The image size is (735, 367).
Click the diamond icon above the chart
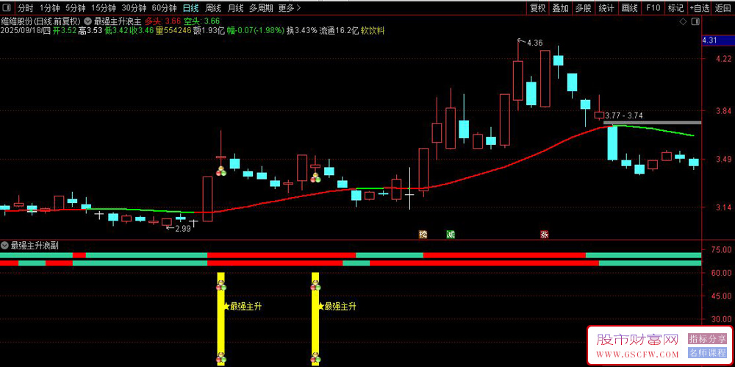click(683, 21)
